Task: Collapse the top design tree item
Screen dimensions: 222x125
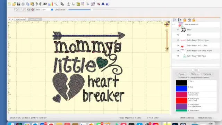Action: (173, 24)
